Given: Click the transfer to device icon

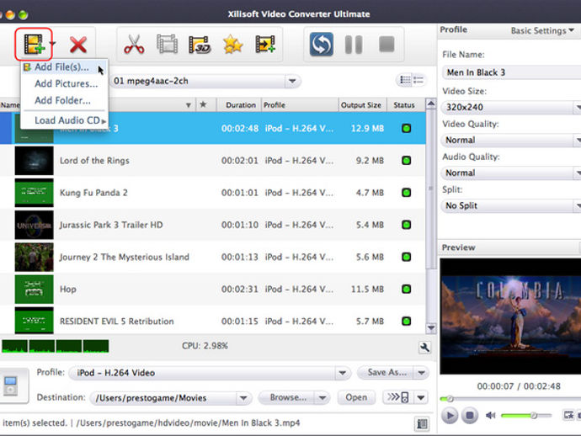Looking at the screenshot, I should (x=398, y=397).
